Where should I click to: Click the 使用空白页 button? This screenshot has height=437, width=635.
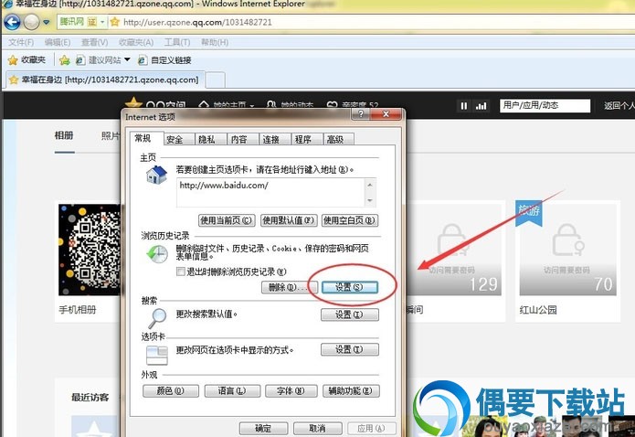pos(350,220)
